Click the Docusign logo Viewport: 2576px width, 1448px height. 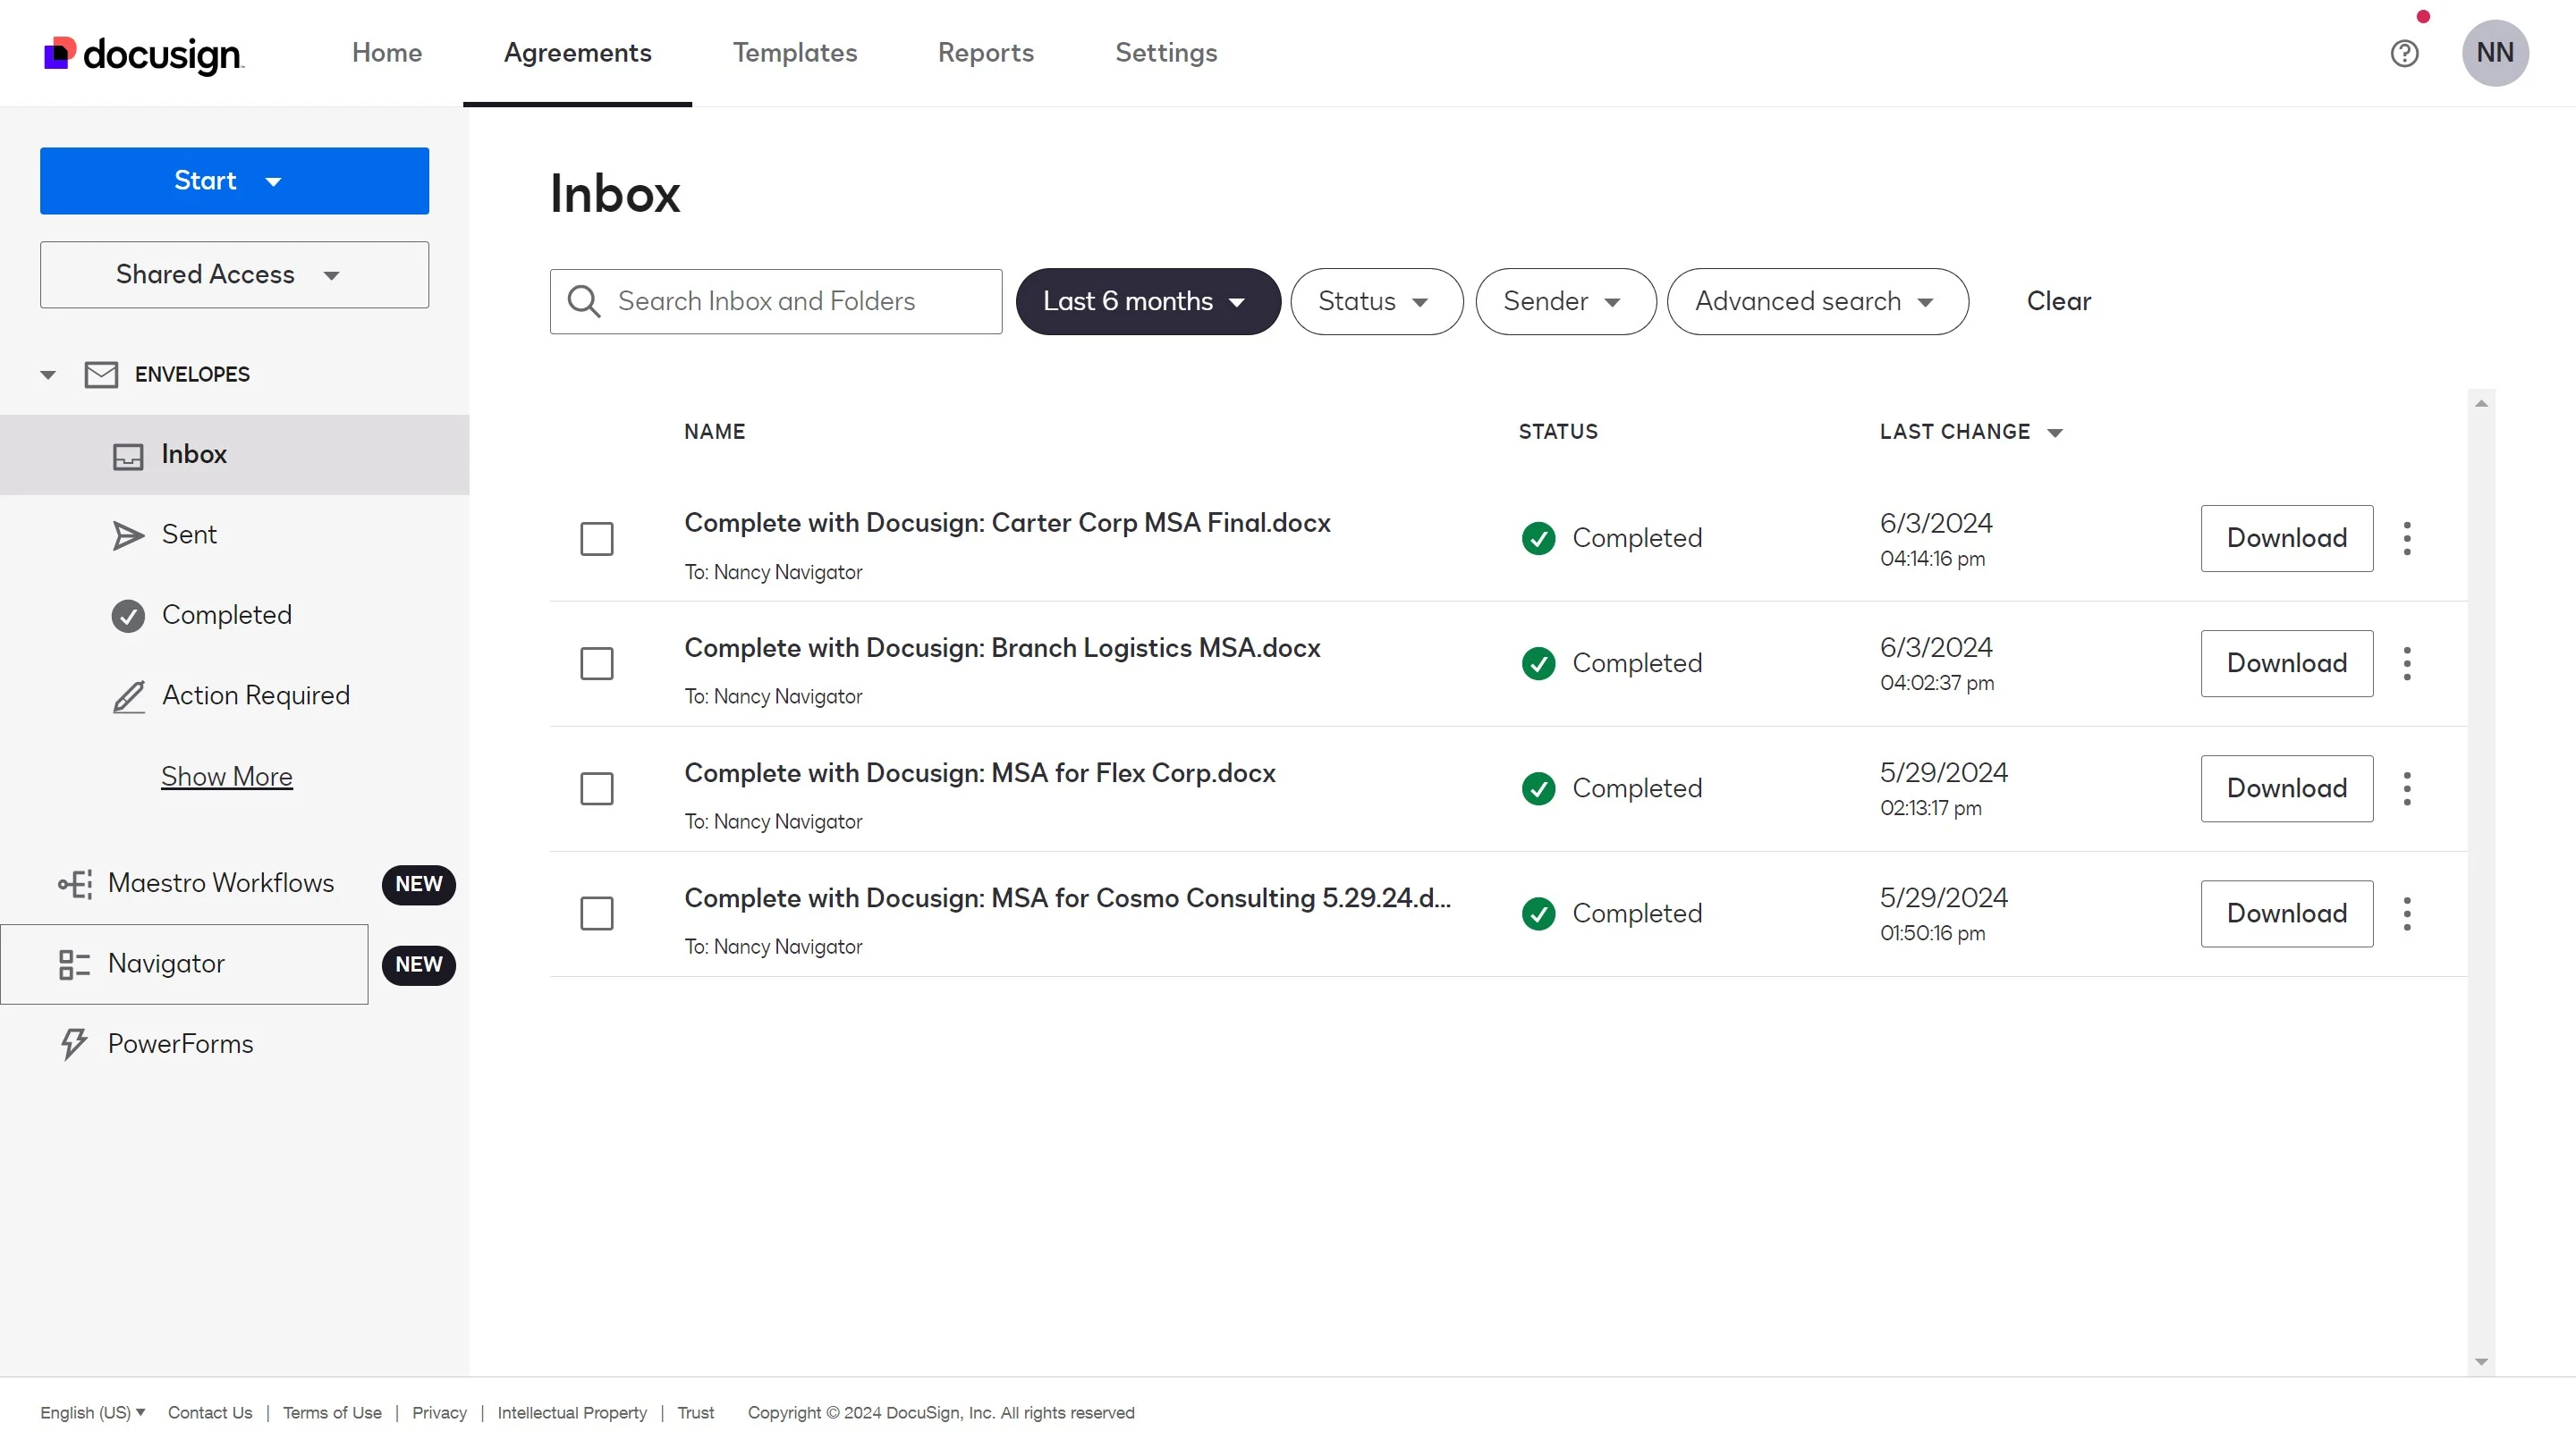point(143,54)
